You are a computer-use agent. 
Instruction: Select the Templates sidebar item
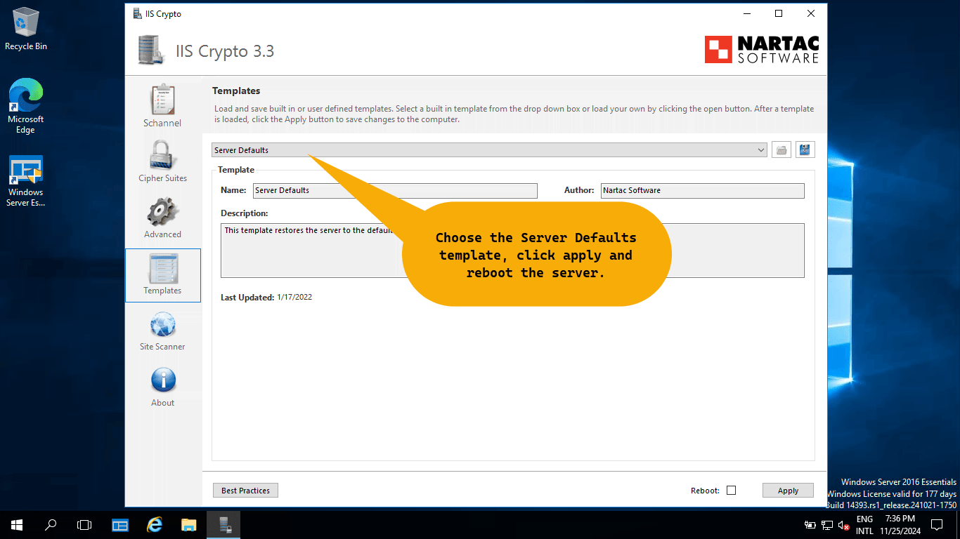click(163, 275)
